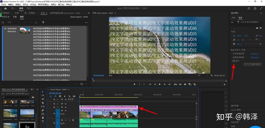Click the Home icon in top bar
Image resolution: width=265 pixels, height=128 pixels.
pyautogui.click(x=5, y=8)
